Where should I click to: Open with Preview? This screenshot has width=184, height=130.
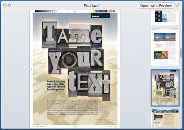tap(156, 6)
